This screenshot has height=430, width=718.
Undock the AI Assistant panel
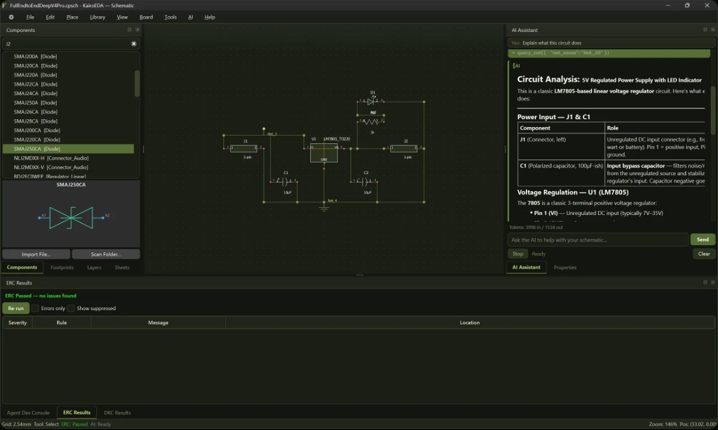tap(705, 30)
